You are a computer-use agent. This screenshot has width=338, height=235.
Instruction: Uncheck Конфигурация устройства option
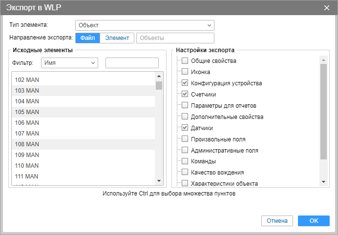click(185, 83)
